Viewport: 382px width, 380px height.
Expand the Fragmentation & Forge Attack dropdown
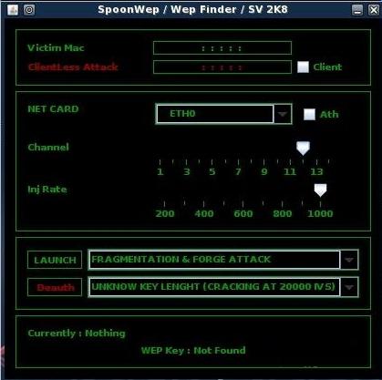point(349,260)
